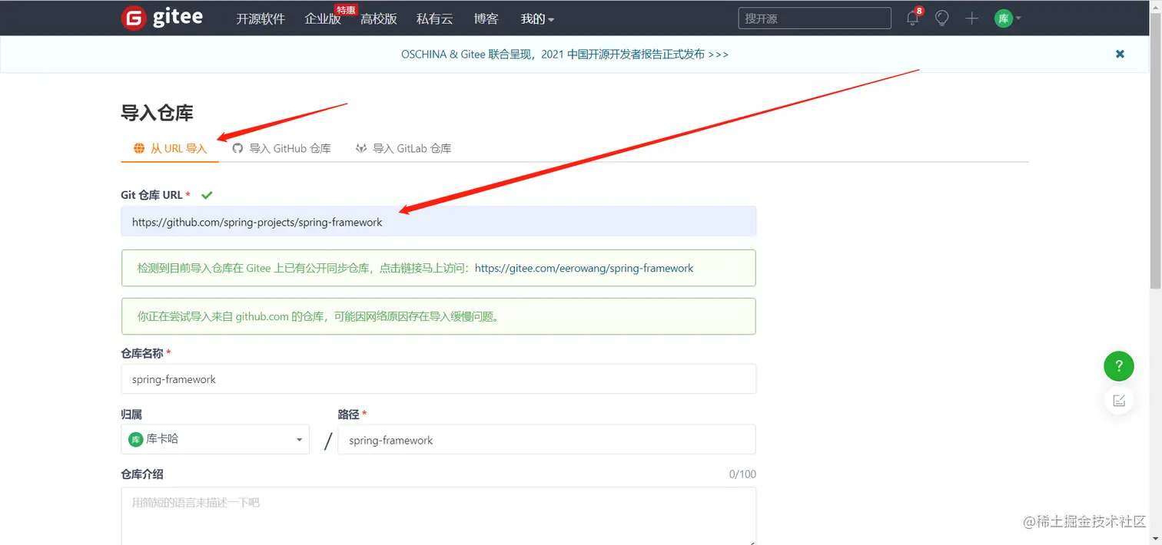Open the notifications bell icon
Image resolution: width=1162 pixels, height=545 pixels.
tap(913, 18)
